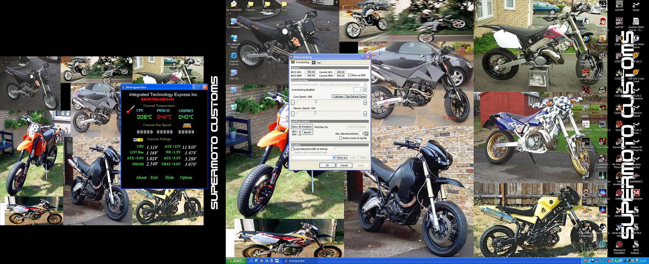Switch to the Fan tab

pos(316,63)
